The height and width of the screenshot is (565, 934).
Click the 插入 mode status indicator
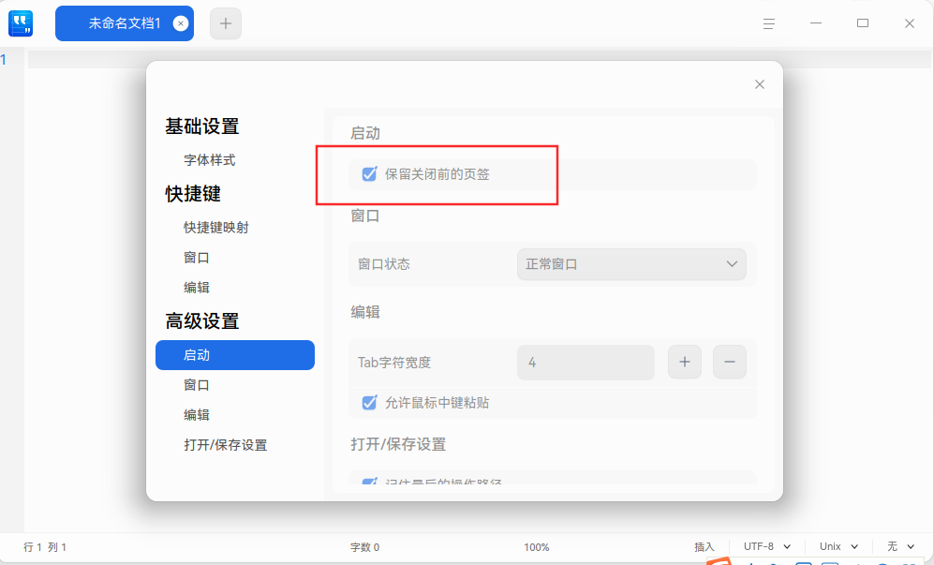[x=704, y=547]
